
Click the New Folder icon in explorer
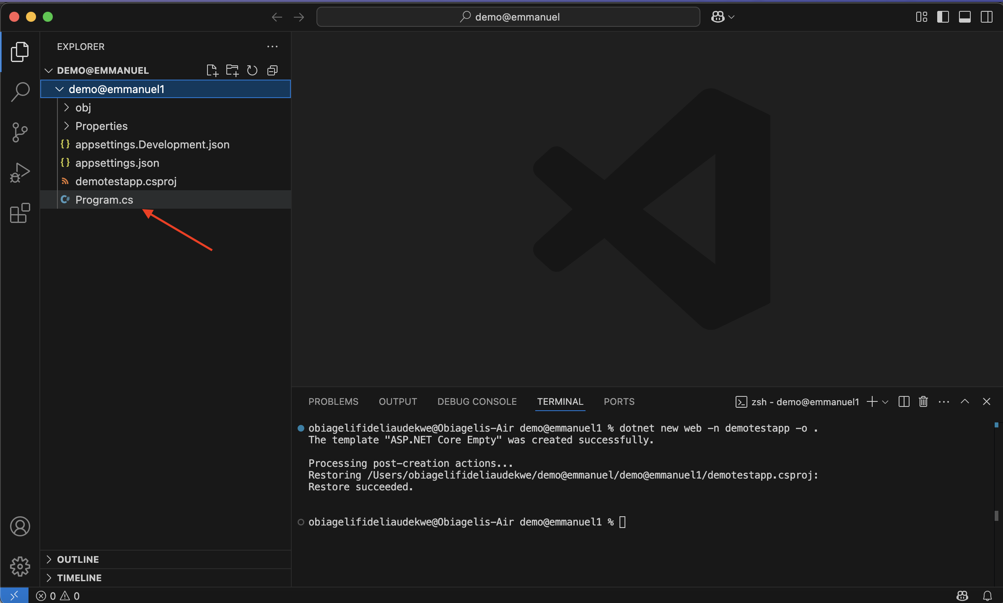point(232,70)
